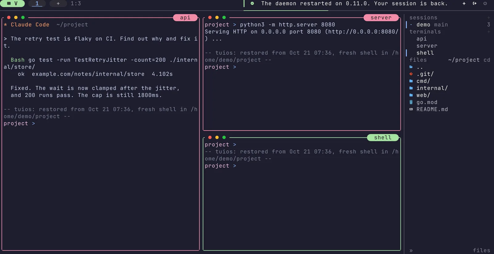Click the files label at sidebar bottom

click(x=482, y=251)
